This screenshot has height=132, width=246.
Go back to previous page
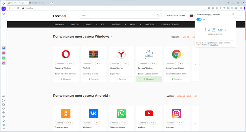10,8
